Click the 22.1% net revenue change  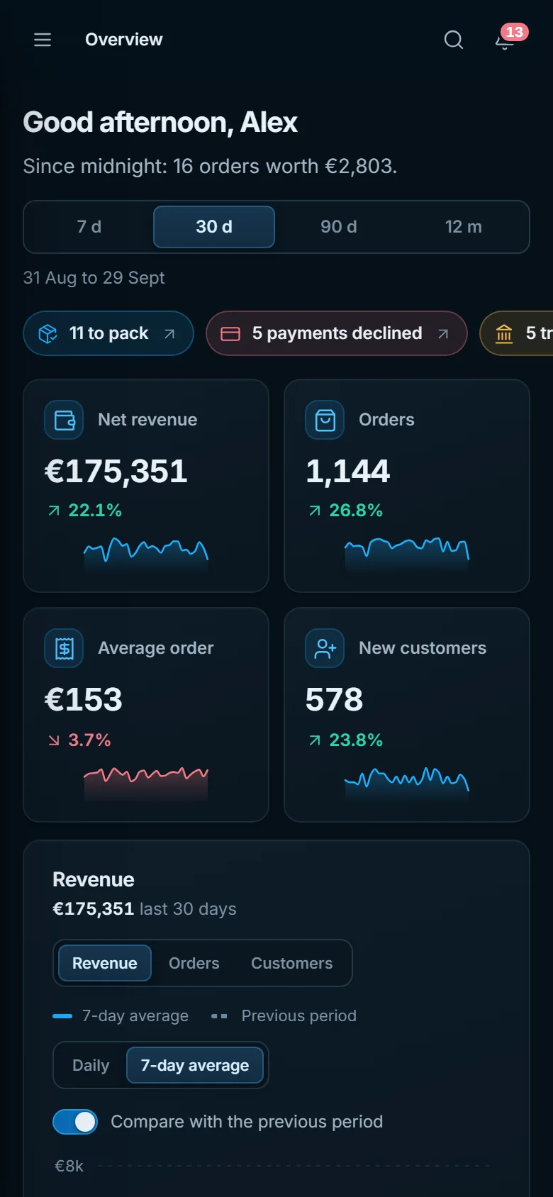tap(85, 511)
